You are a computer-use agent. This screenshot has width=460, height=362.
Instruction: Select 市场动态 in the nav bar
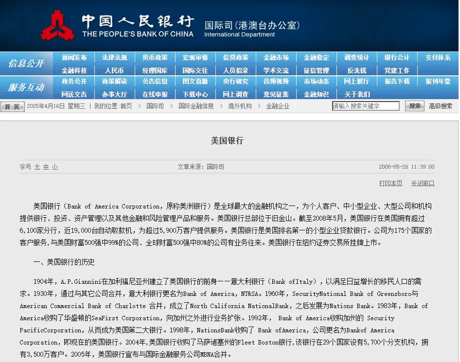pyautogui.click(x=316, y=81)
